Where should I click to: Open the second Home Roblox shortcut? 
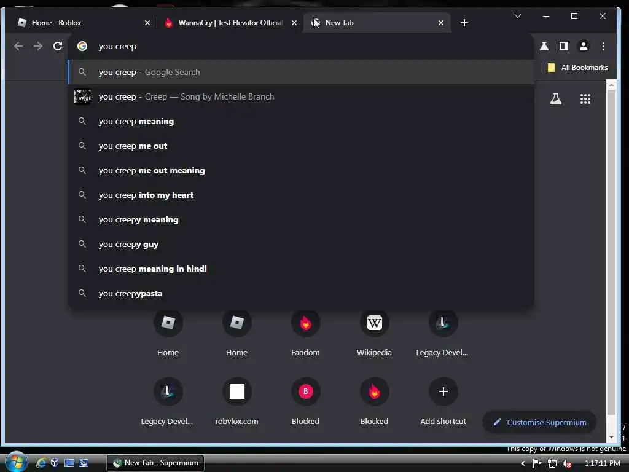pyautogui.click(x=236, y=333)
